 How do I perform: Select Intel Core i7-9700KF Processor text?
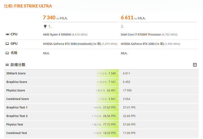tap(141, 35)
